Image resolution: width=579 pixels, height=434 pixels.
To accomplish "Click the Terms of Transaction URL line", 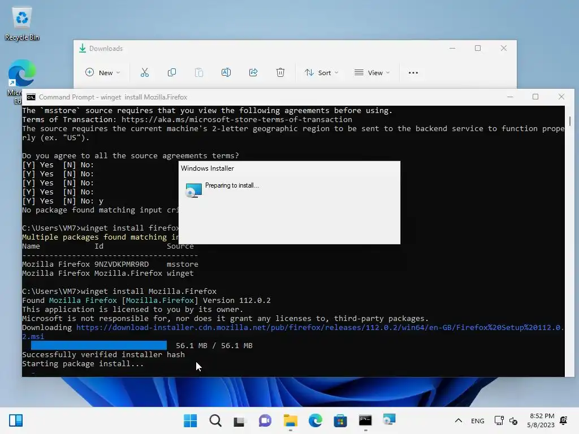I will 187,120.
